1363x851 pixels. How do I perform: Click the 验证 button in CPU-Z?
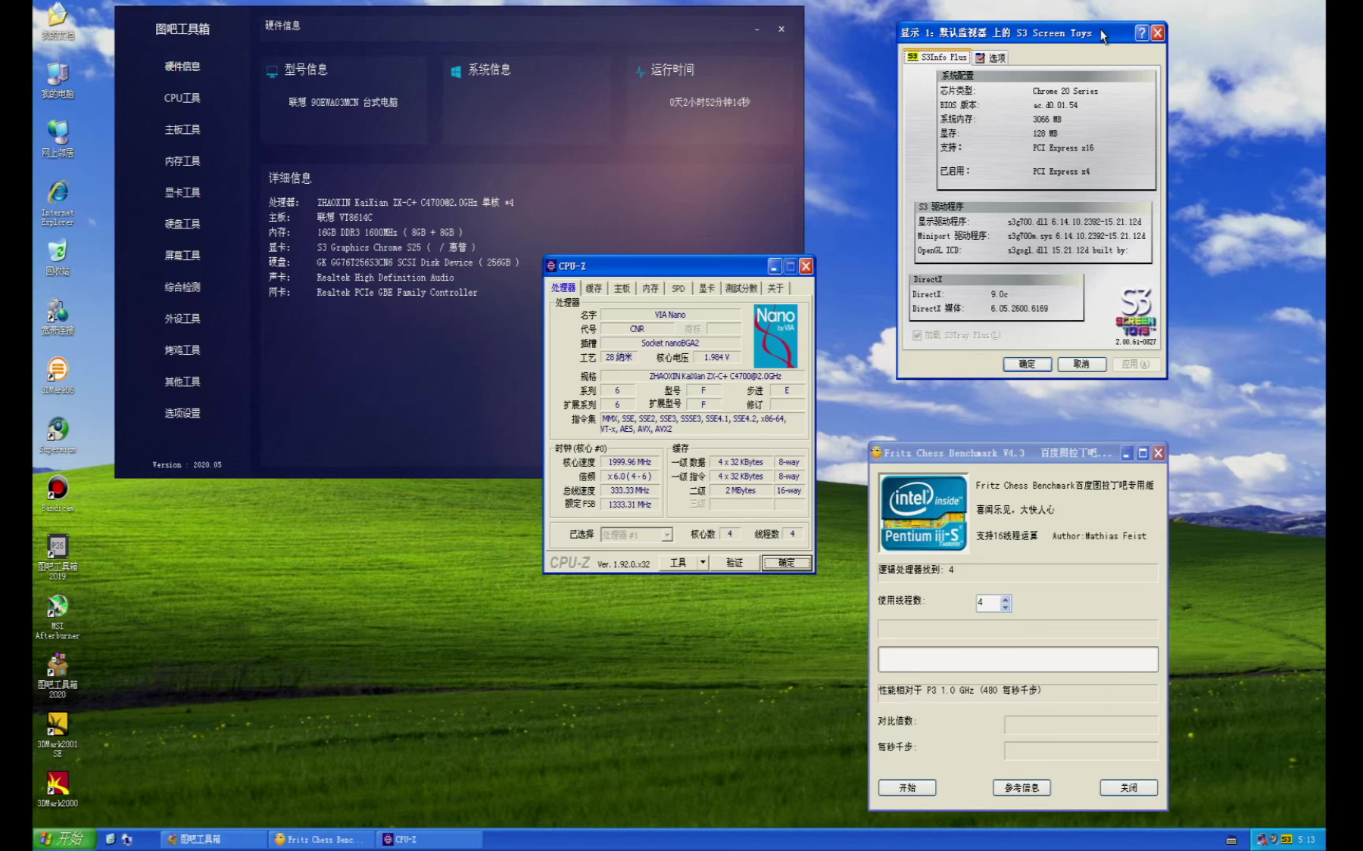pyautogui.click(x=734, y=563)
